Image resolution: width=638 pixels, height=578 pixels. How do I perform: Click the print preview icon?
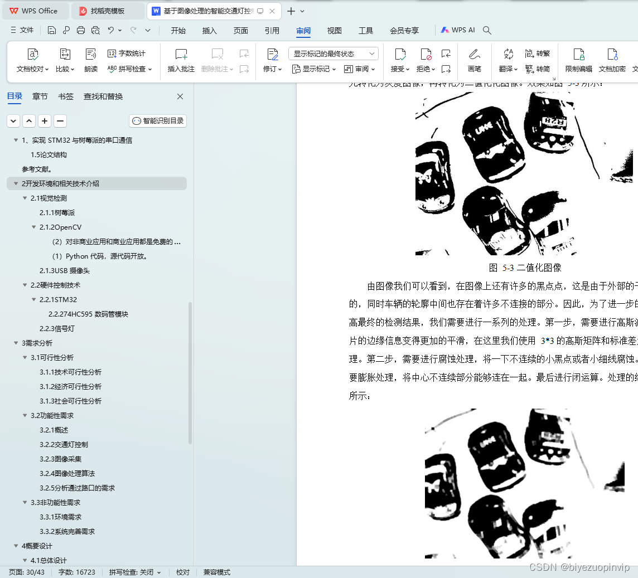tap(95, 30)
